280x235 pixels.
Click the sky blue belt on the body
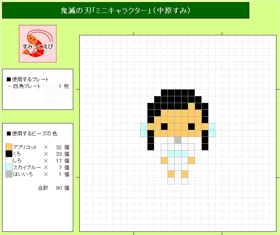pyautogui.click(x=178, y=154)
